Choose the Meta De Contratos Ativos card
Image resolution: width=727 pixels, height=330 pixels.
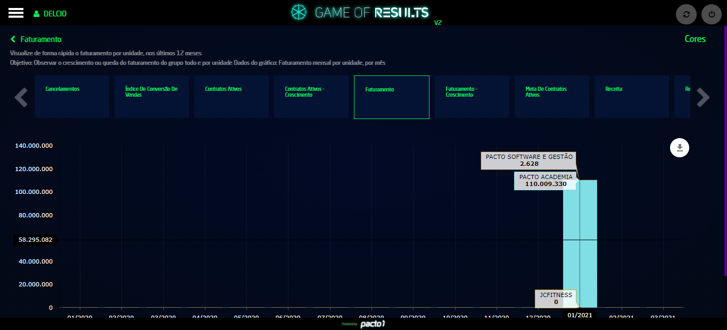[x=552, y=97]
